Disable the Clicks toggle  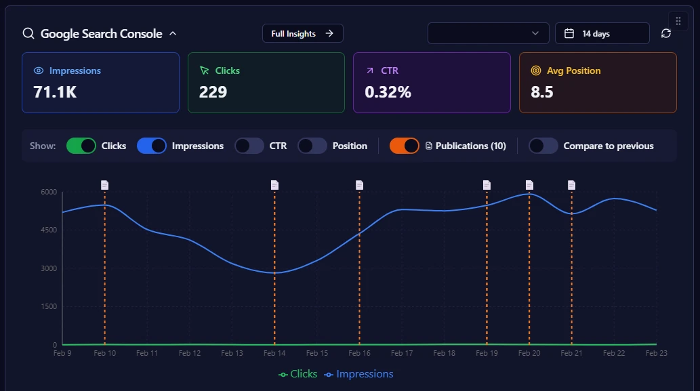[81, 146]
